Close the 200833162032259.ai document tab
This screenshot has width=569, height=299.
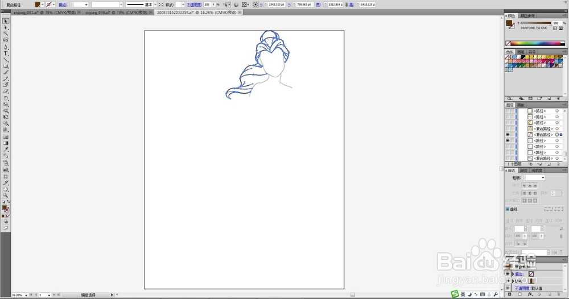(x=240, y=13)
